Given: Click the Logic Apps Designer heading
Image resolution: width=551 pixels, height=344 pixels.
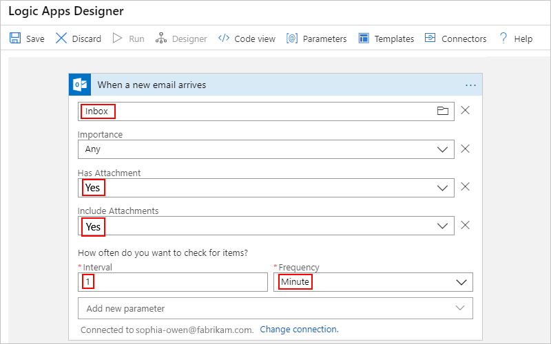Looking at the screenshot, I should point(66,11).
